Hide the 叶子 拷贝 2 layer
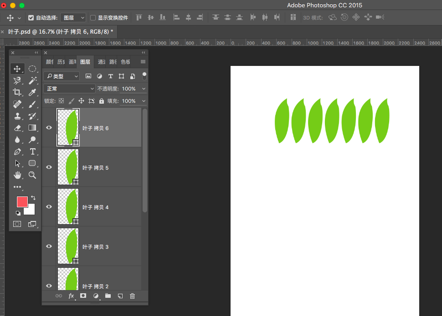 click(x=49, y=286)
